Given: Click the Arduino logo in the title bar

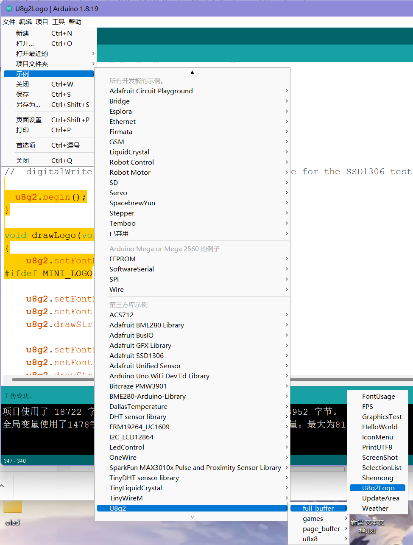Looking at the screenshot, I should [x=9, y=8].
